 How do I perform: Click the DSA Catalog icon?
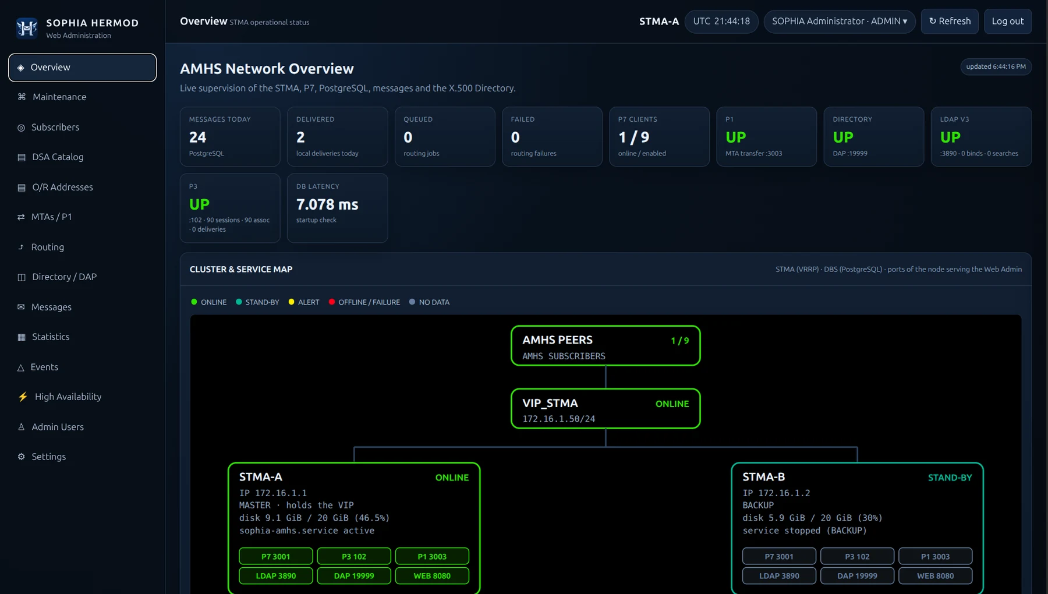point(22,157)
